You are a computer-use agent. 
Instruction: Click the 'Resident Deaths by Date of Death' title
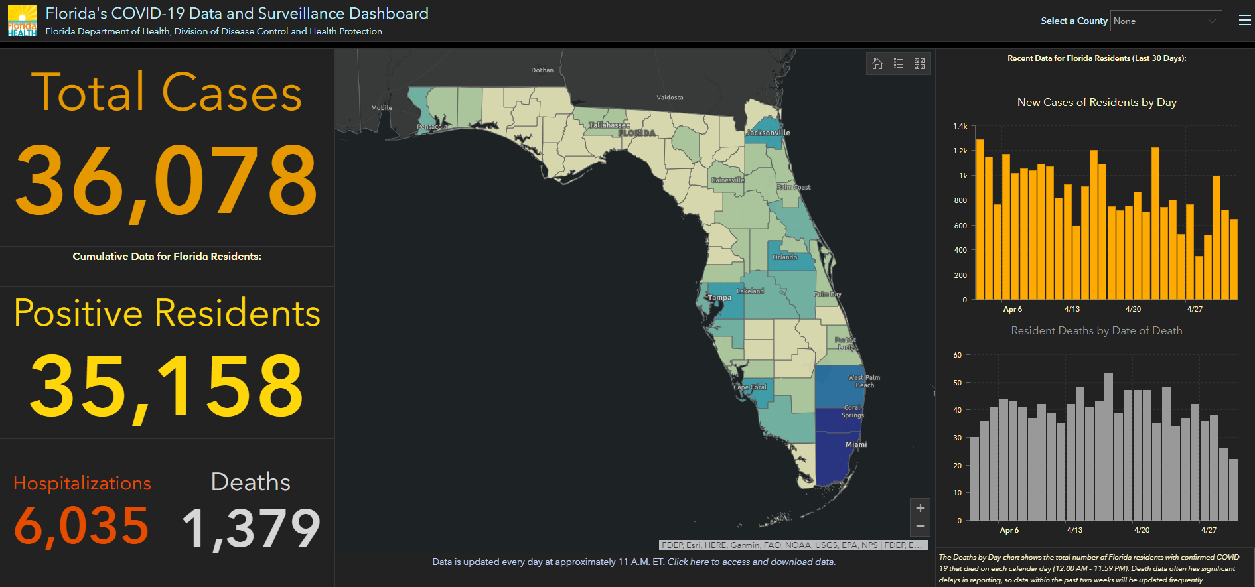pyautogui.click(x=1096, y=330)
